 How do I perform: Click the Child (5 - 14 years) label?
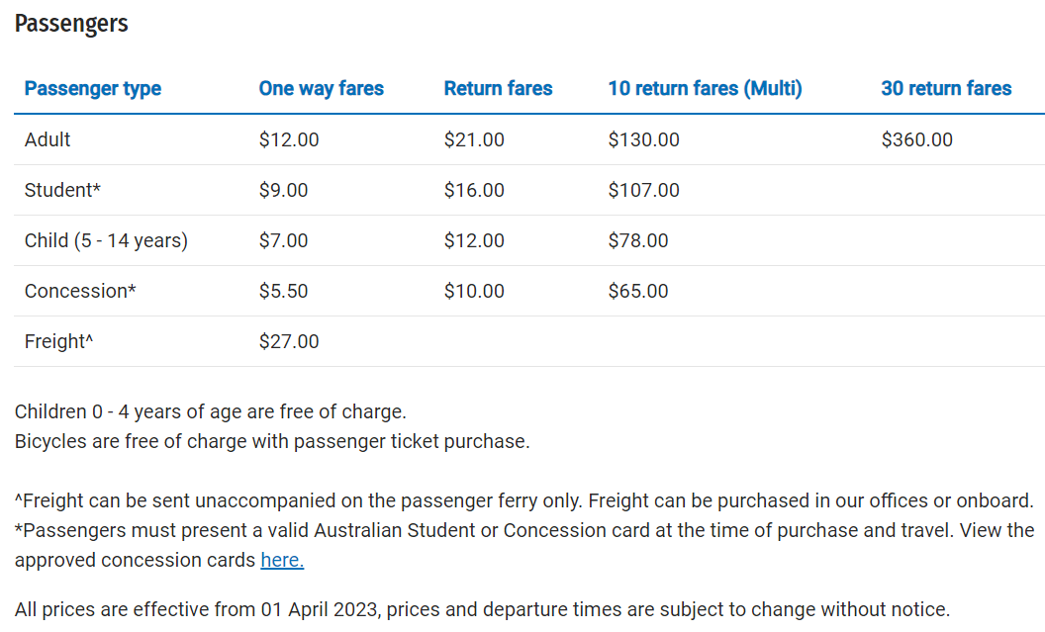[x=106, y=240]
